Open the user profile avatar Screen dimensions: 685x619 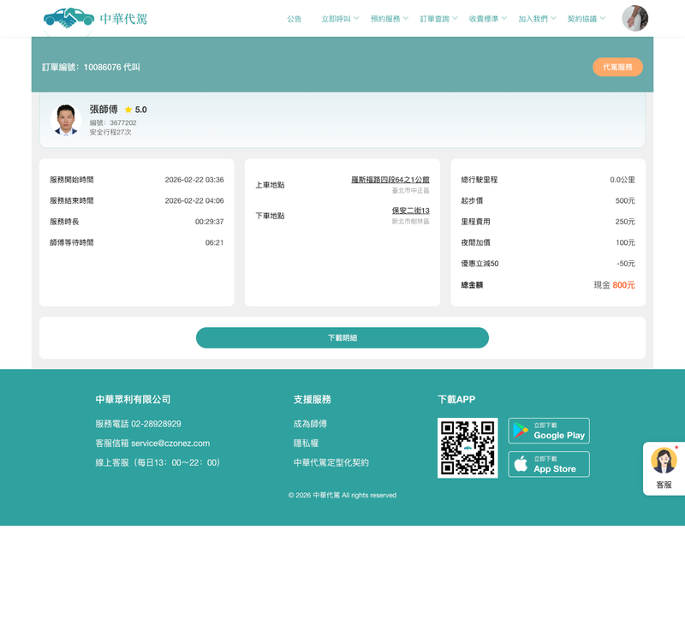point(634,18)
